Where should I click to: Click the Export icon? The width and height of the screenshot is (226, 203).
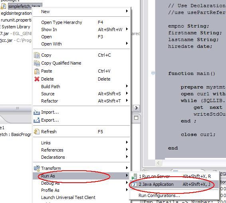(x=37, y=120)
